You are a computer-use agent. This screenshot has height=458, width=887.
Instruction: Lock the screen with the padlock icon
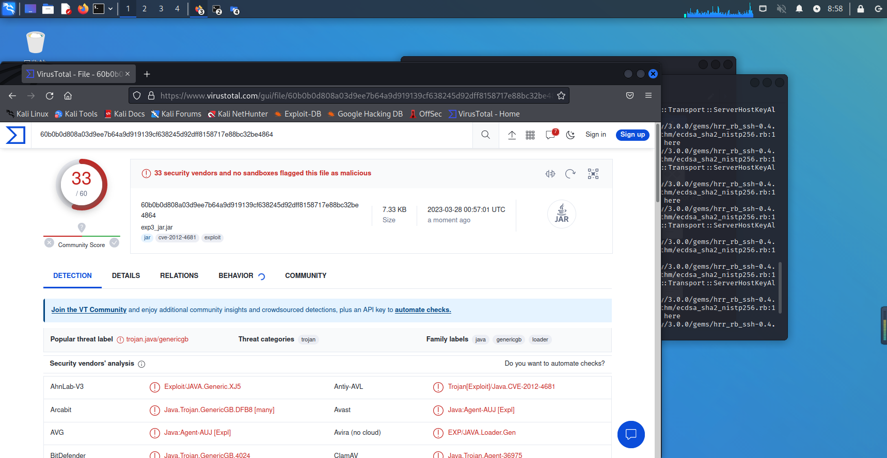[x=861, y=9]
